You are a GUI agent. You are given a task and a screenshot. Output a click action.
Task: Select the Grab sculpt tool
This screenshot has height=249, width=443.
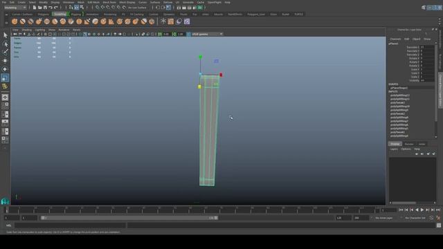39,21
